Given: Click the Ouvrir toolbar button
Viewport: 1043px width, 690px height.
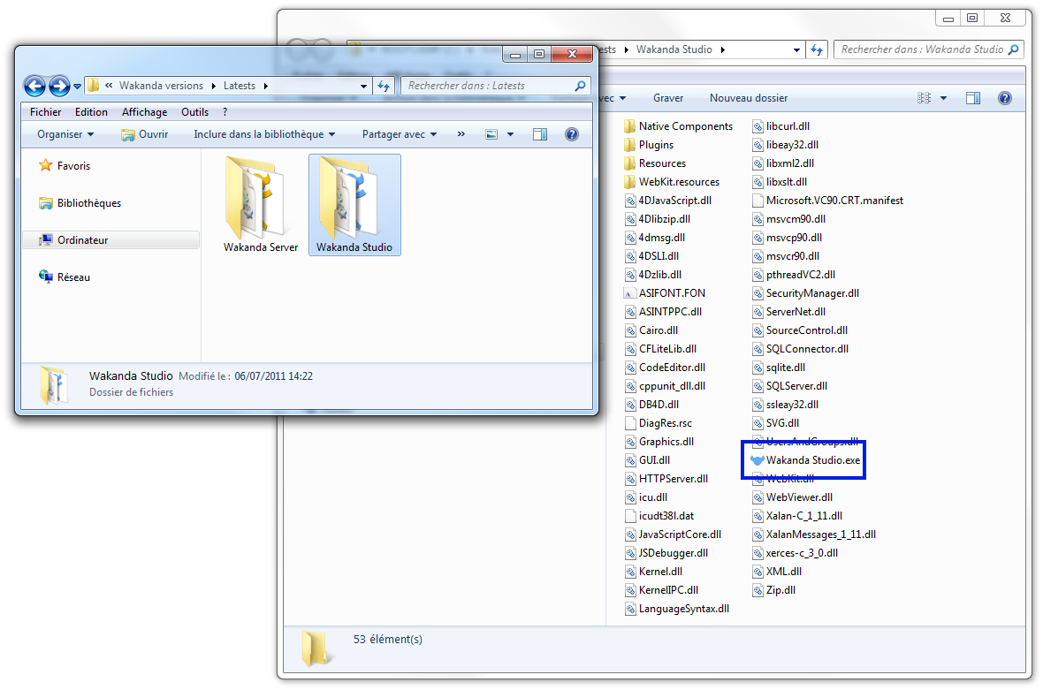Looking at the screenshot, I should (144, 134).
